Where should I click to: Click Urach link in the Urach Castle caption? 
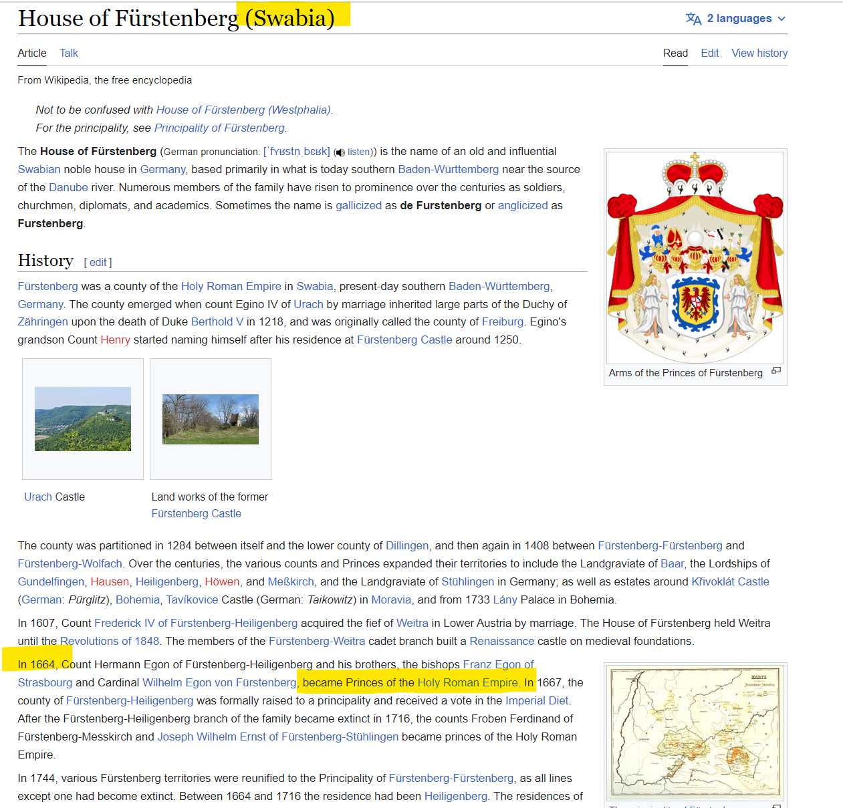(38, 497)
